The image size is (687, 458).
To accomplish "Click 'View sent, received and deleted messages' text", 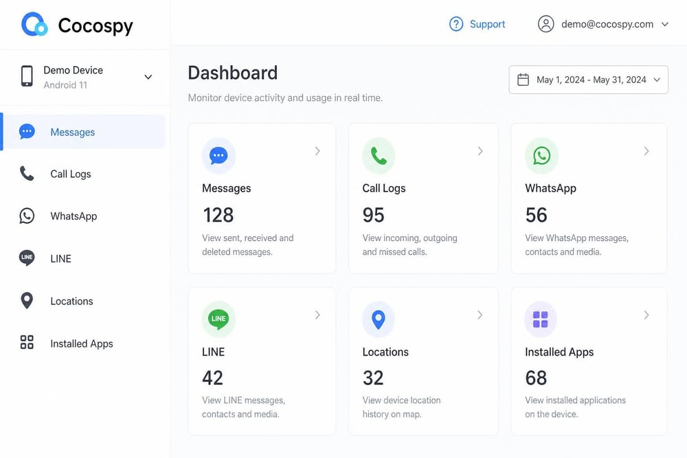I will click(247, 244).
